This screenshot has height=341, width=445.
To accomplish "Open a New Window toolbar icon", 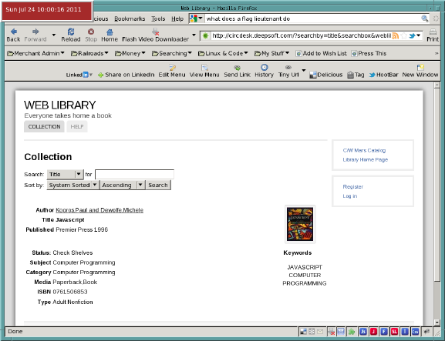I will [420, 67].
